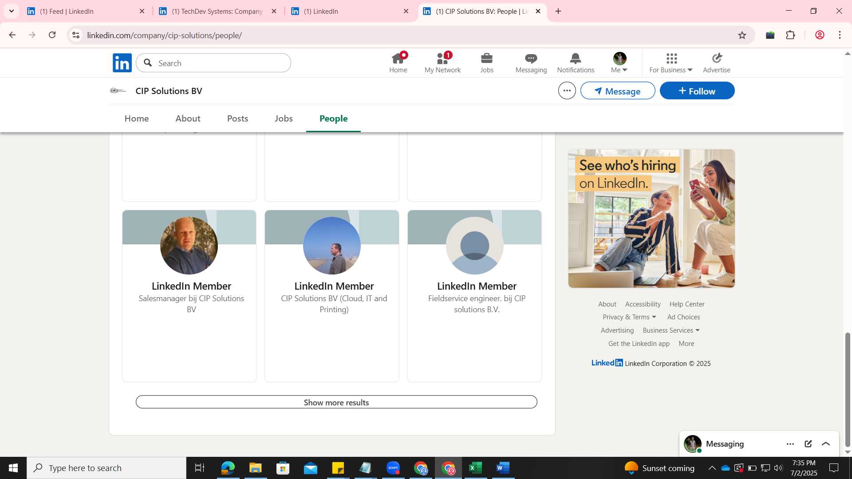Open the three-dot company options menu

pos(567,90)
